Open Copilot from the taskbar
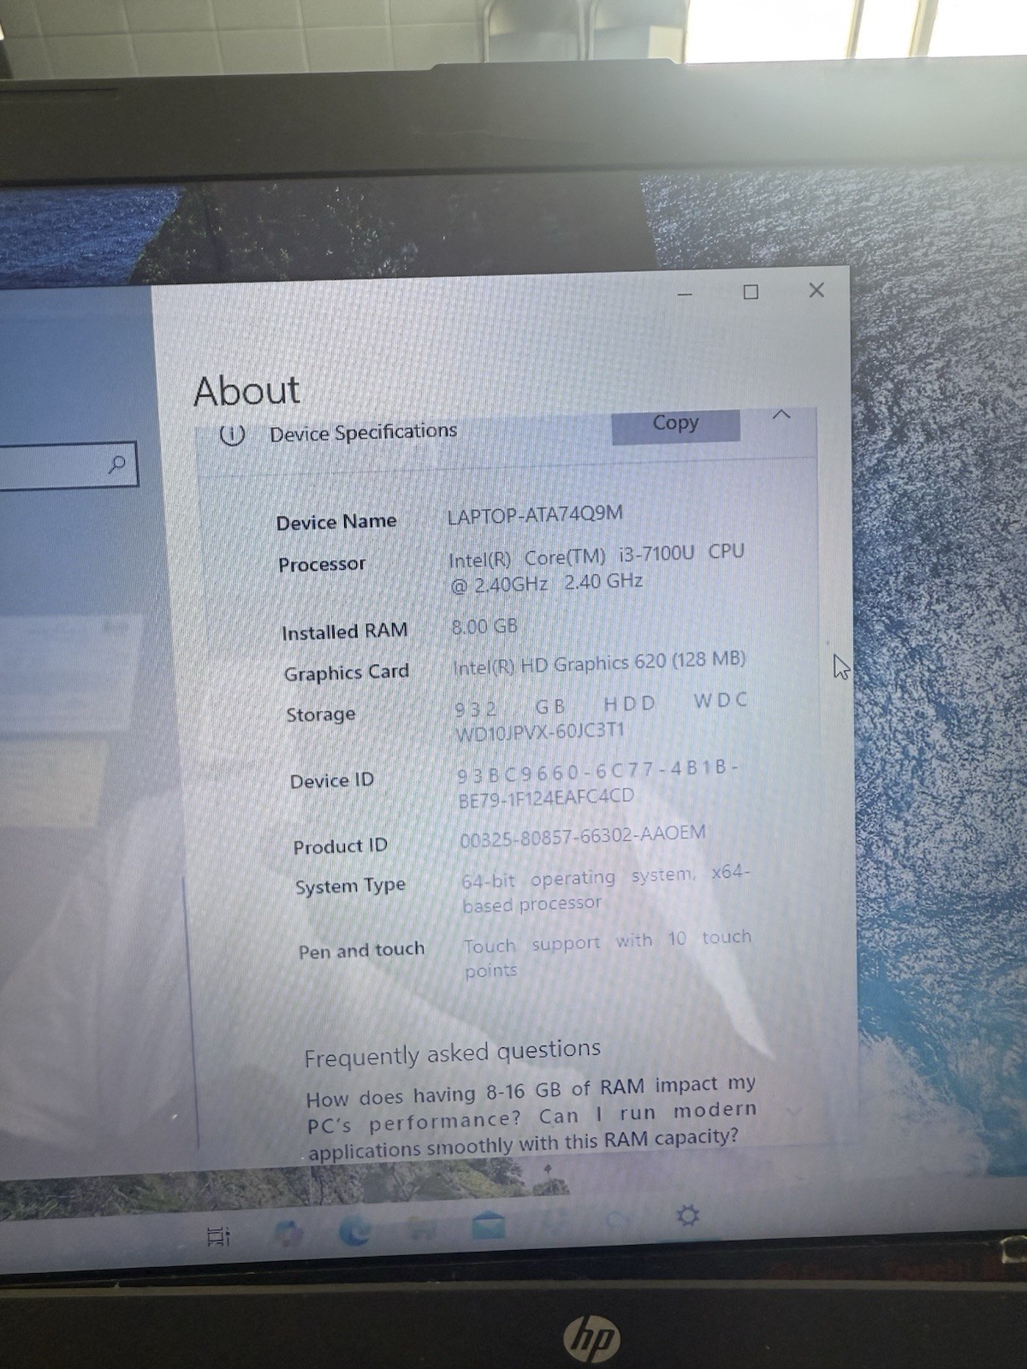The height and width of the screenshot is (1369, 1027). click(288, 1233)
